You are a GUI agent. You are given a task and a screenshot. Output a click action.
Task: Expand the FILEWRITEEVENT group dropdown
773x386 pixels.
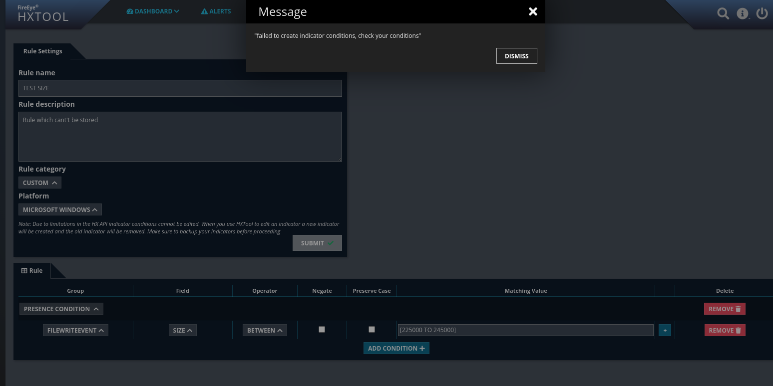[75, 330]
